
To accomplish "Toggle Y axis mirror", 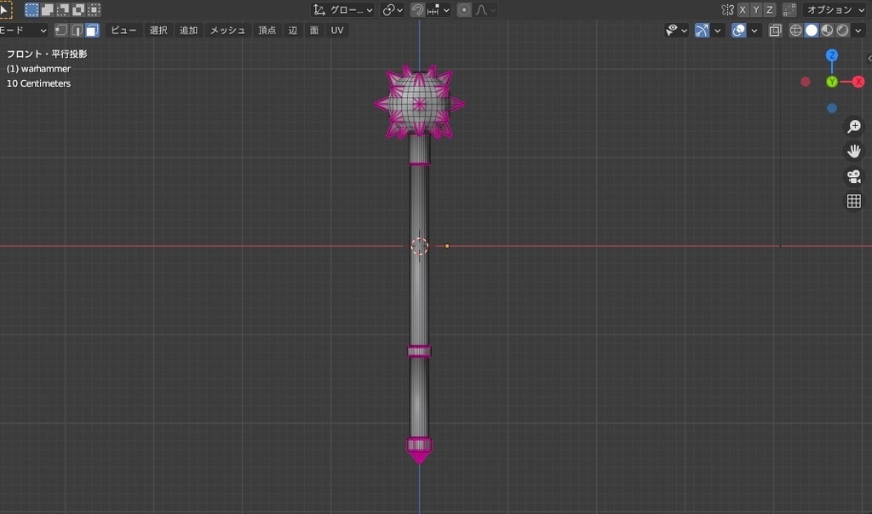I will [756, 9].
